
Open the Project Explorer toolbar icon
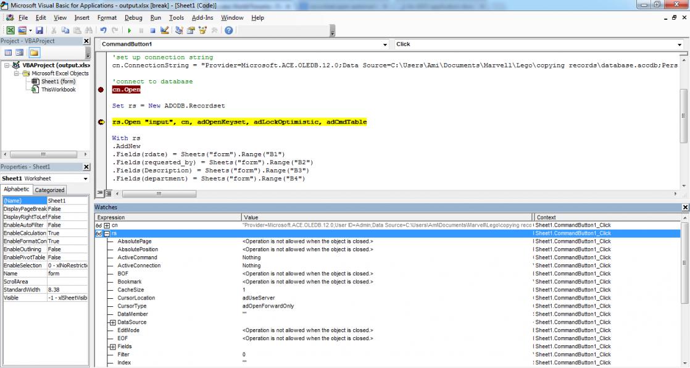(x=179, y=30)
